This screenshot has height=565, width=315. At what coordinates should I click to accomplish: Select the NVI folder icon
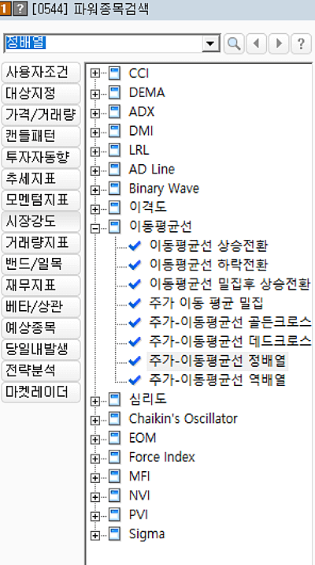click(114, 496)
